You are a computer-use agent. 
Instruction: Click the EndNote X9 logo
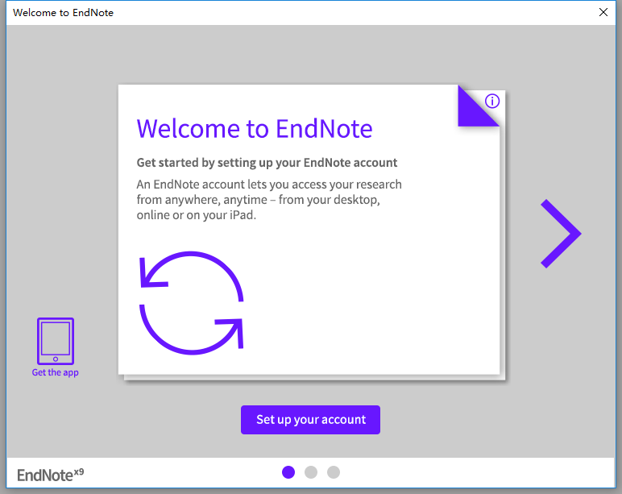point(51,475)
